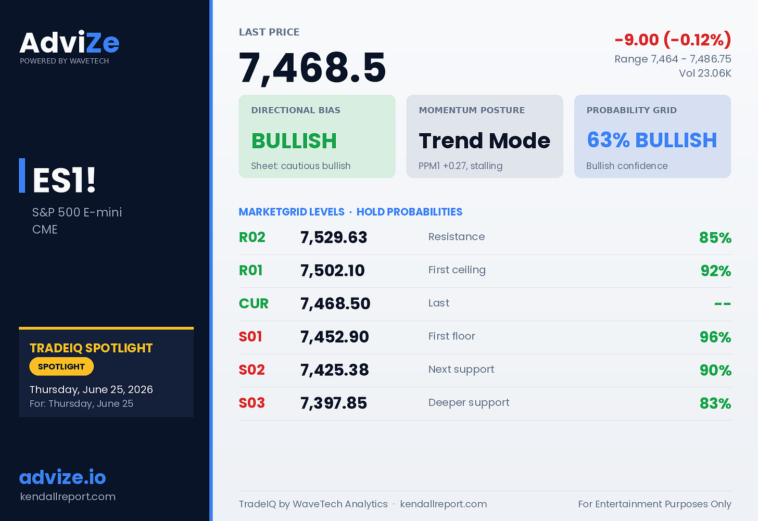Click the First ceiling description
Screen dimensions: 758x521
pyautogui.click(x=457, y=270)
